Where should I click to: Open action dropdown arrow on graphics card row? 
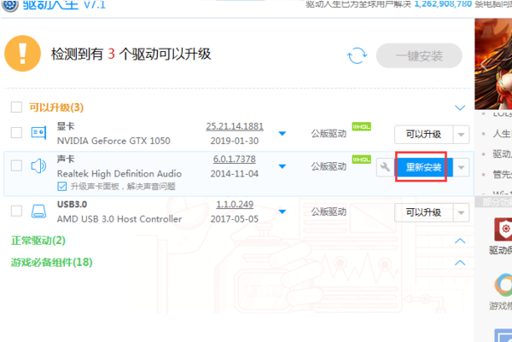[x=461, y=135]
